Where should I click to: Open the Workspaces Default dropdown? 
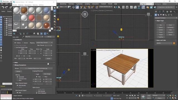(170, 4)
